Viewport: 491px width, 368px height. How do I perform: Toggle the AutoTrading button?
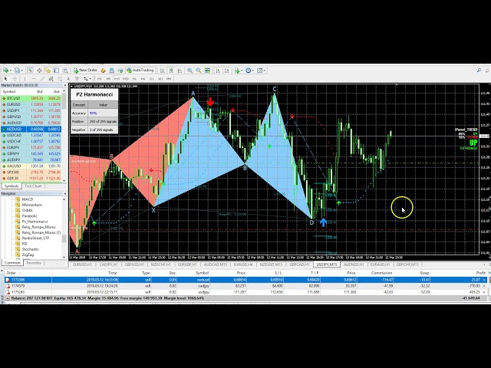tap(140, 70)
